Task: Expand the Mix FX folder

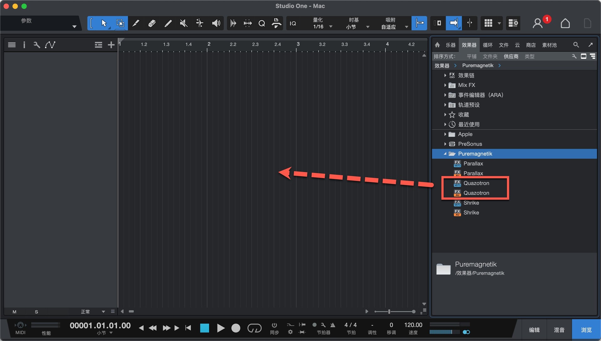Action: point(445,85)
